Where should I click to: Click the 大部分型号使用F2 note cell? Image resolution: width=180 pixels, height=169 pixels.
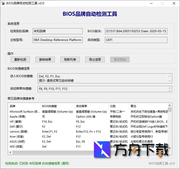click(142, 137)
